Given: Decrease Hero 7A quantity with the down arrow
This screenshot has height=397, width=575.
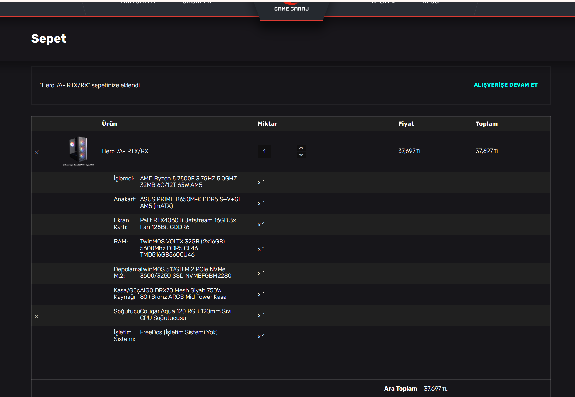Looking at the screenshot, I should point(301,155).
